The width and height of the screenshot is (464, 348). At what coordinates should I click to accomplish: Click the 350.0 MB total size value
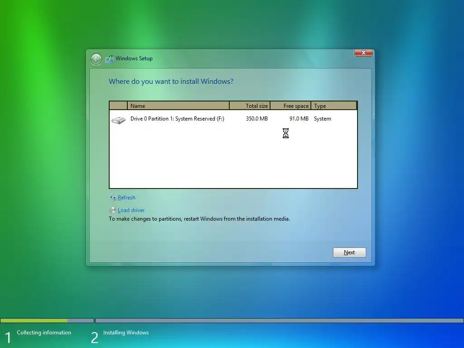tap(257, 119)
